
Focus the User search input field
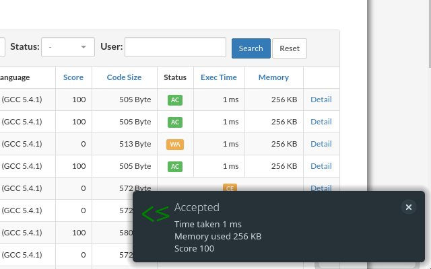(175, 47)
